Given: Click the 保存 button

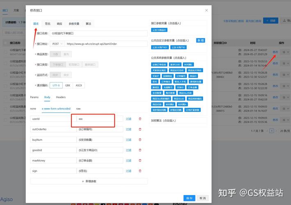Looking at the screenshot, I should [x=189, y=198].
